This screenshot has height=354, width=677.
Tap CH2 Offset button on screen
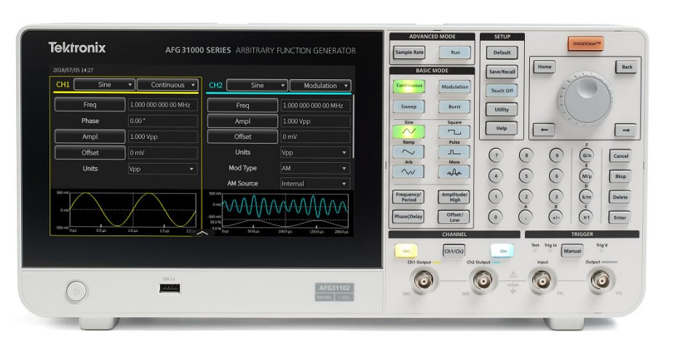242,137
